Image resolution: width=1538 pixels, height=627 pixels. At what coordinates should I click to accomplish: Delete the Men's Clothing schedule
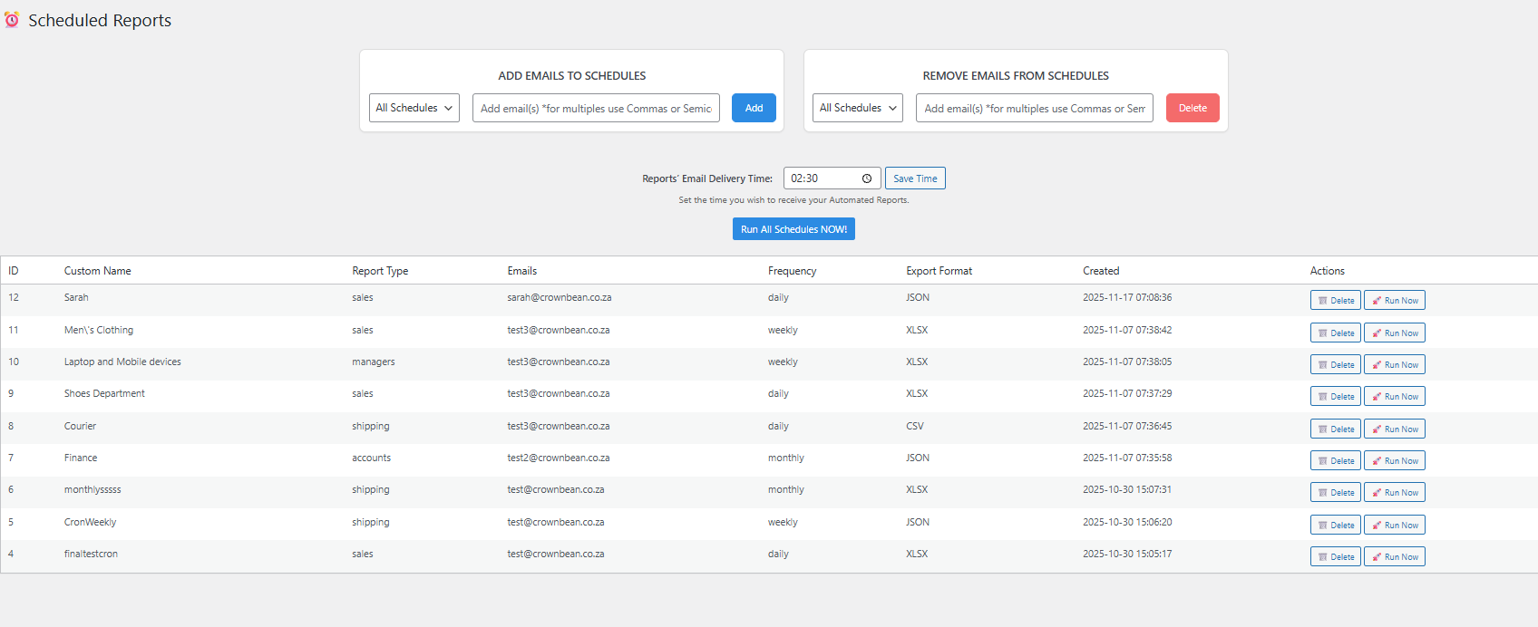click(1335, 333)
